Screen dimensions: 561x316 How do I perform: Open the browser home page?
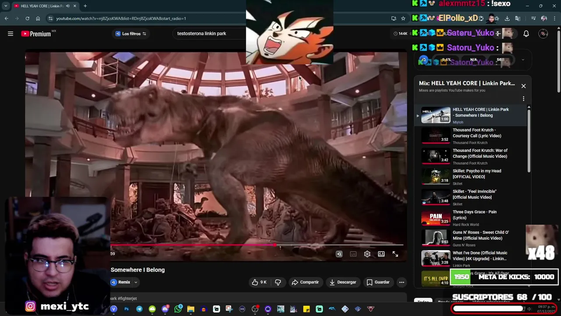coord(38,18)
